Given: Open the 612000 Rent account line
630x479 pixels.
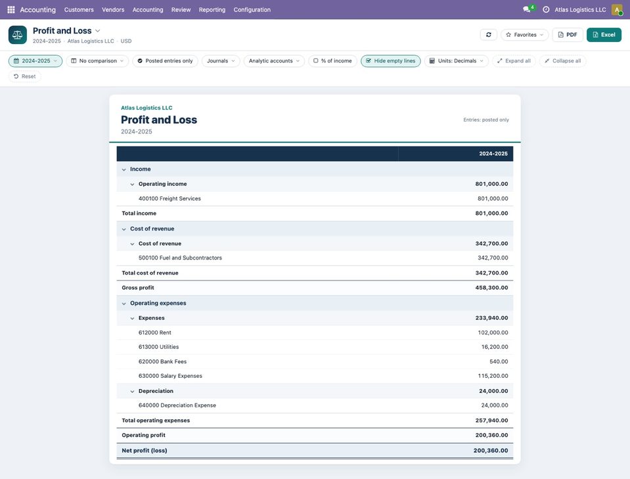Looking at the screenshot, I should point(315,332).
